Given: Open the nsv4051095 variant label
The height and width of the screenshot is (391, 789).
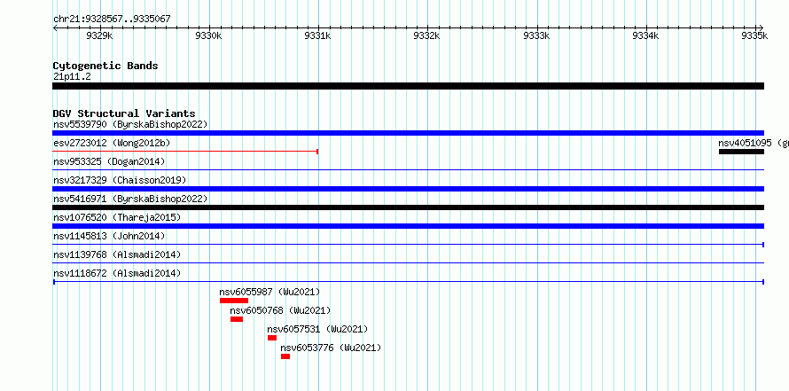Looking at the screenshot, I should (x=754, y=143).
